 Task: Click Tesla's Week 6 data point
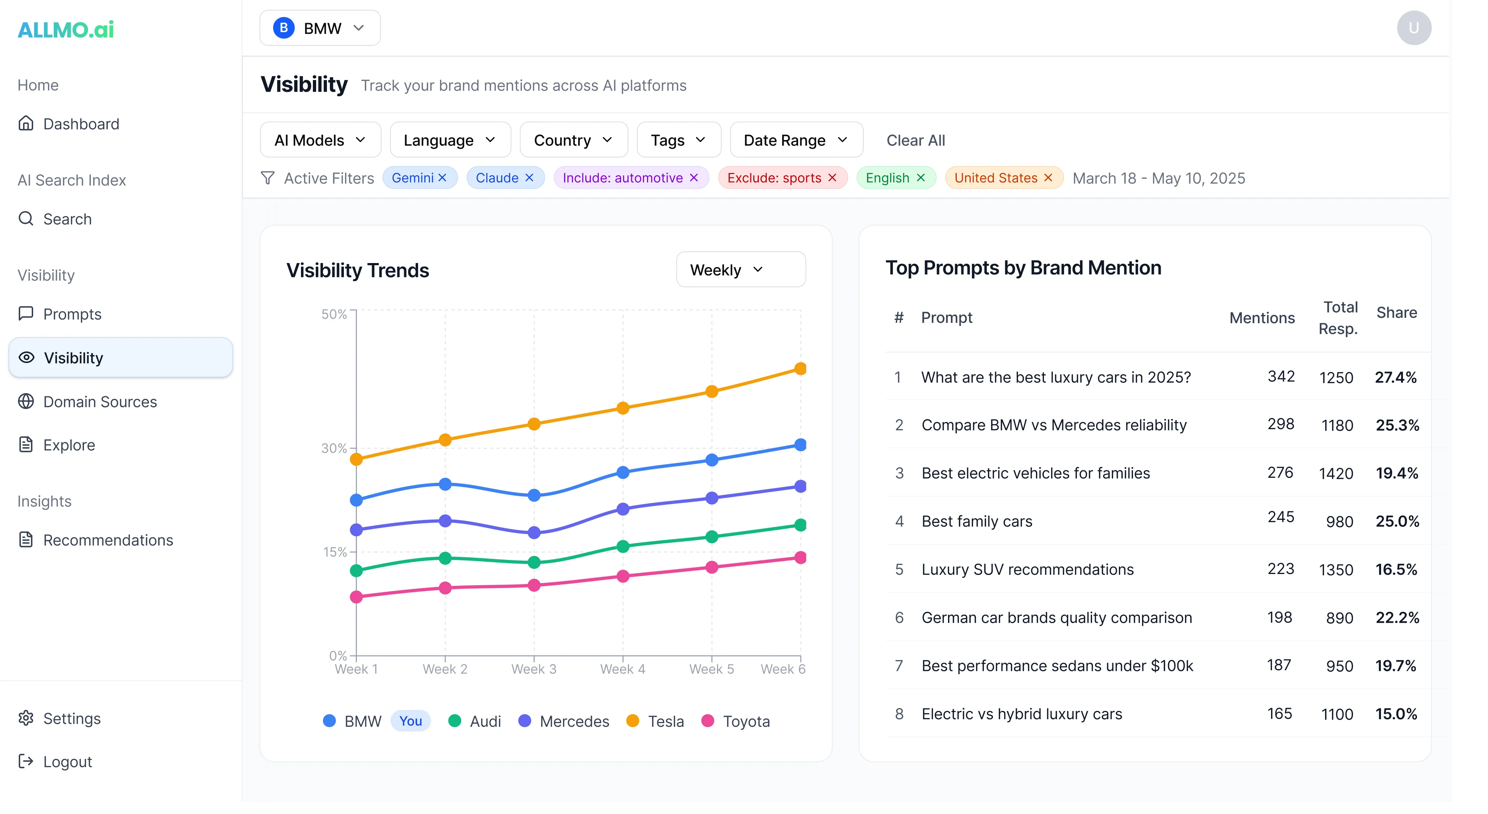click(x=800, y=368)
